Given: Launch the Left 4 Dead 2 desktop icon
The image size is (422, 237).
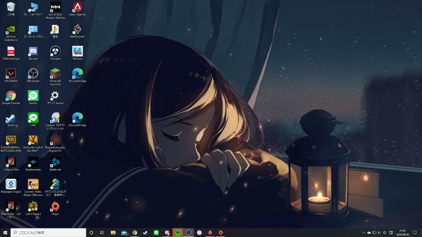Looking at the screenshot, I should click(33, 208).
